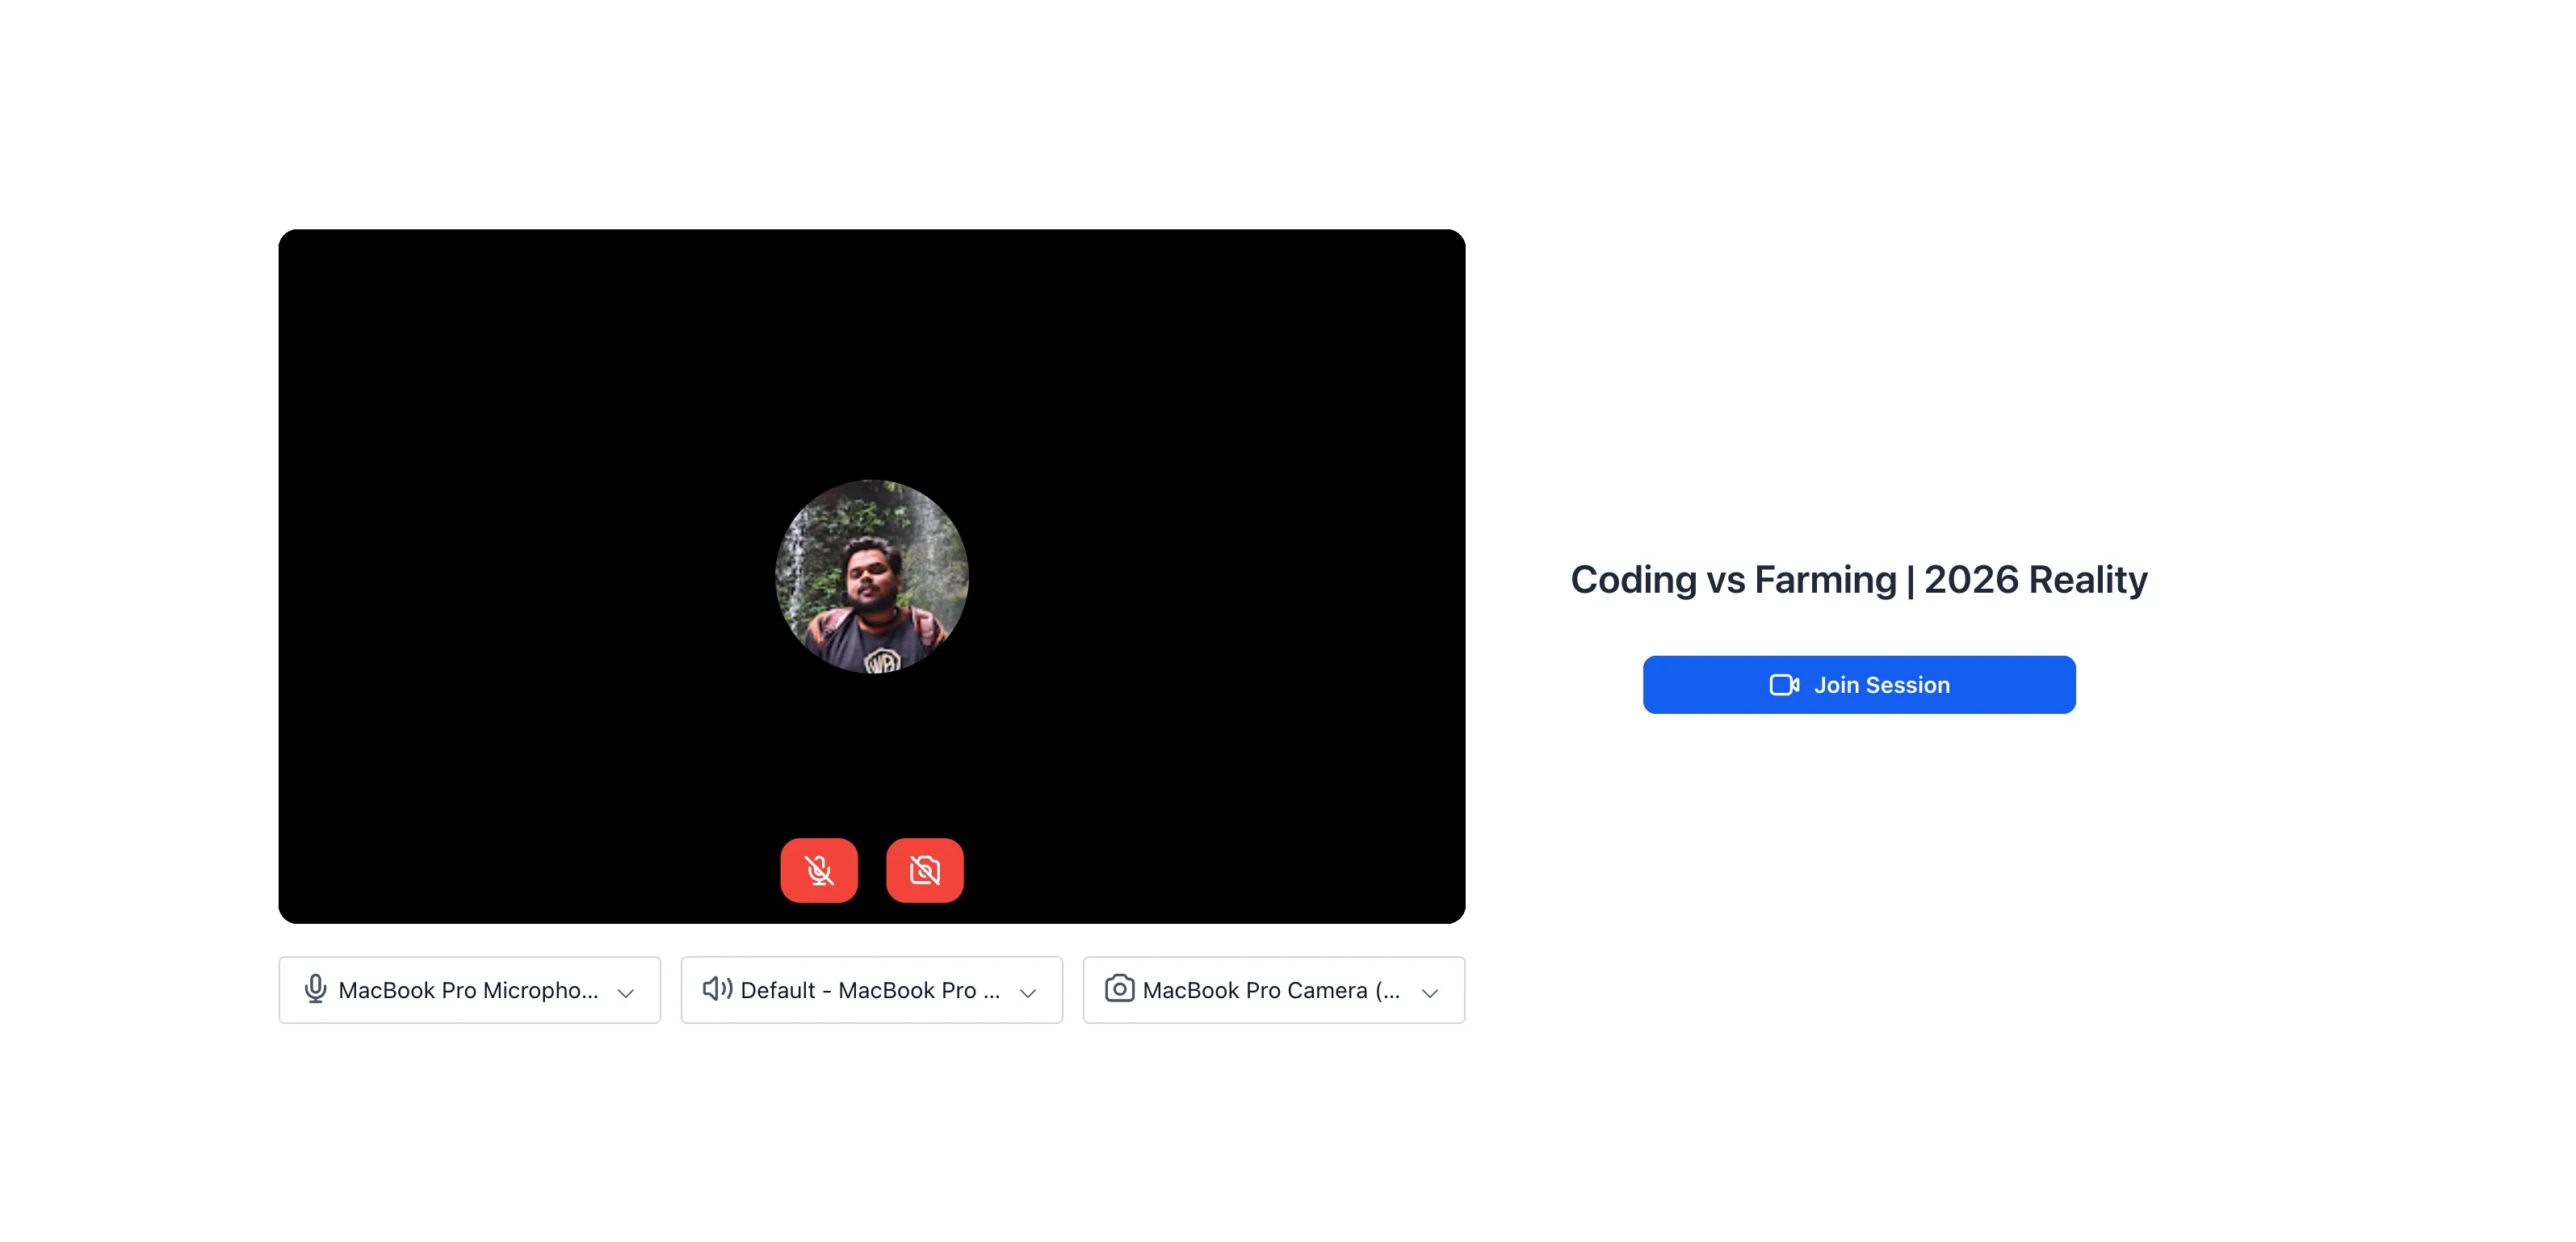Unmute the microphone with the red mic button
This screenshot has width=2576, height=1242.
click(x=819, y=870)
